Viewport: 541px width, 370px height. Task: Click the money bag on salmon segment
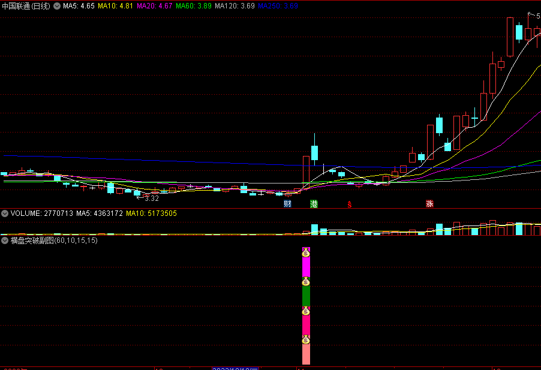click(x=306, y=340)
